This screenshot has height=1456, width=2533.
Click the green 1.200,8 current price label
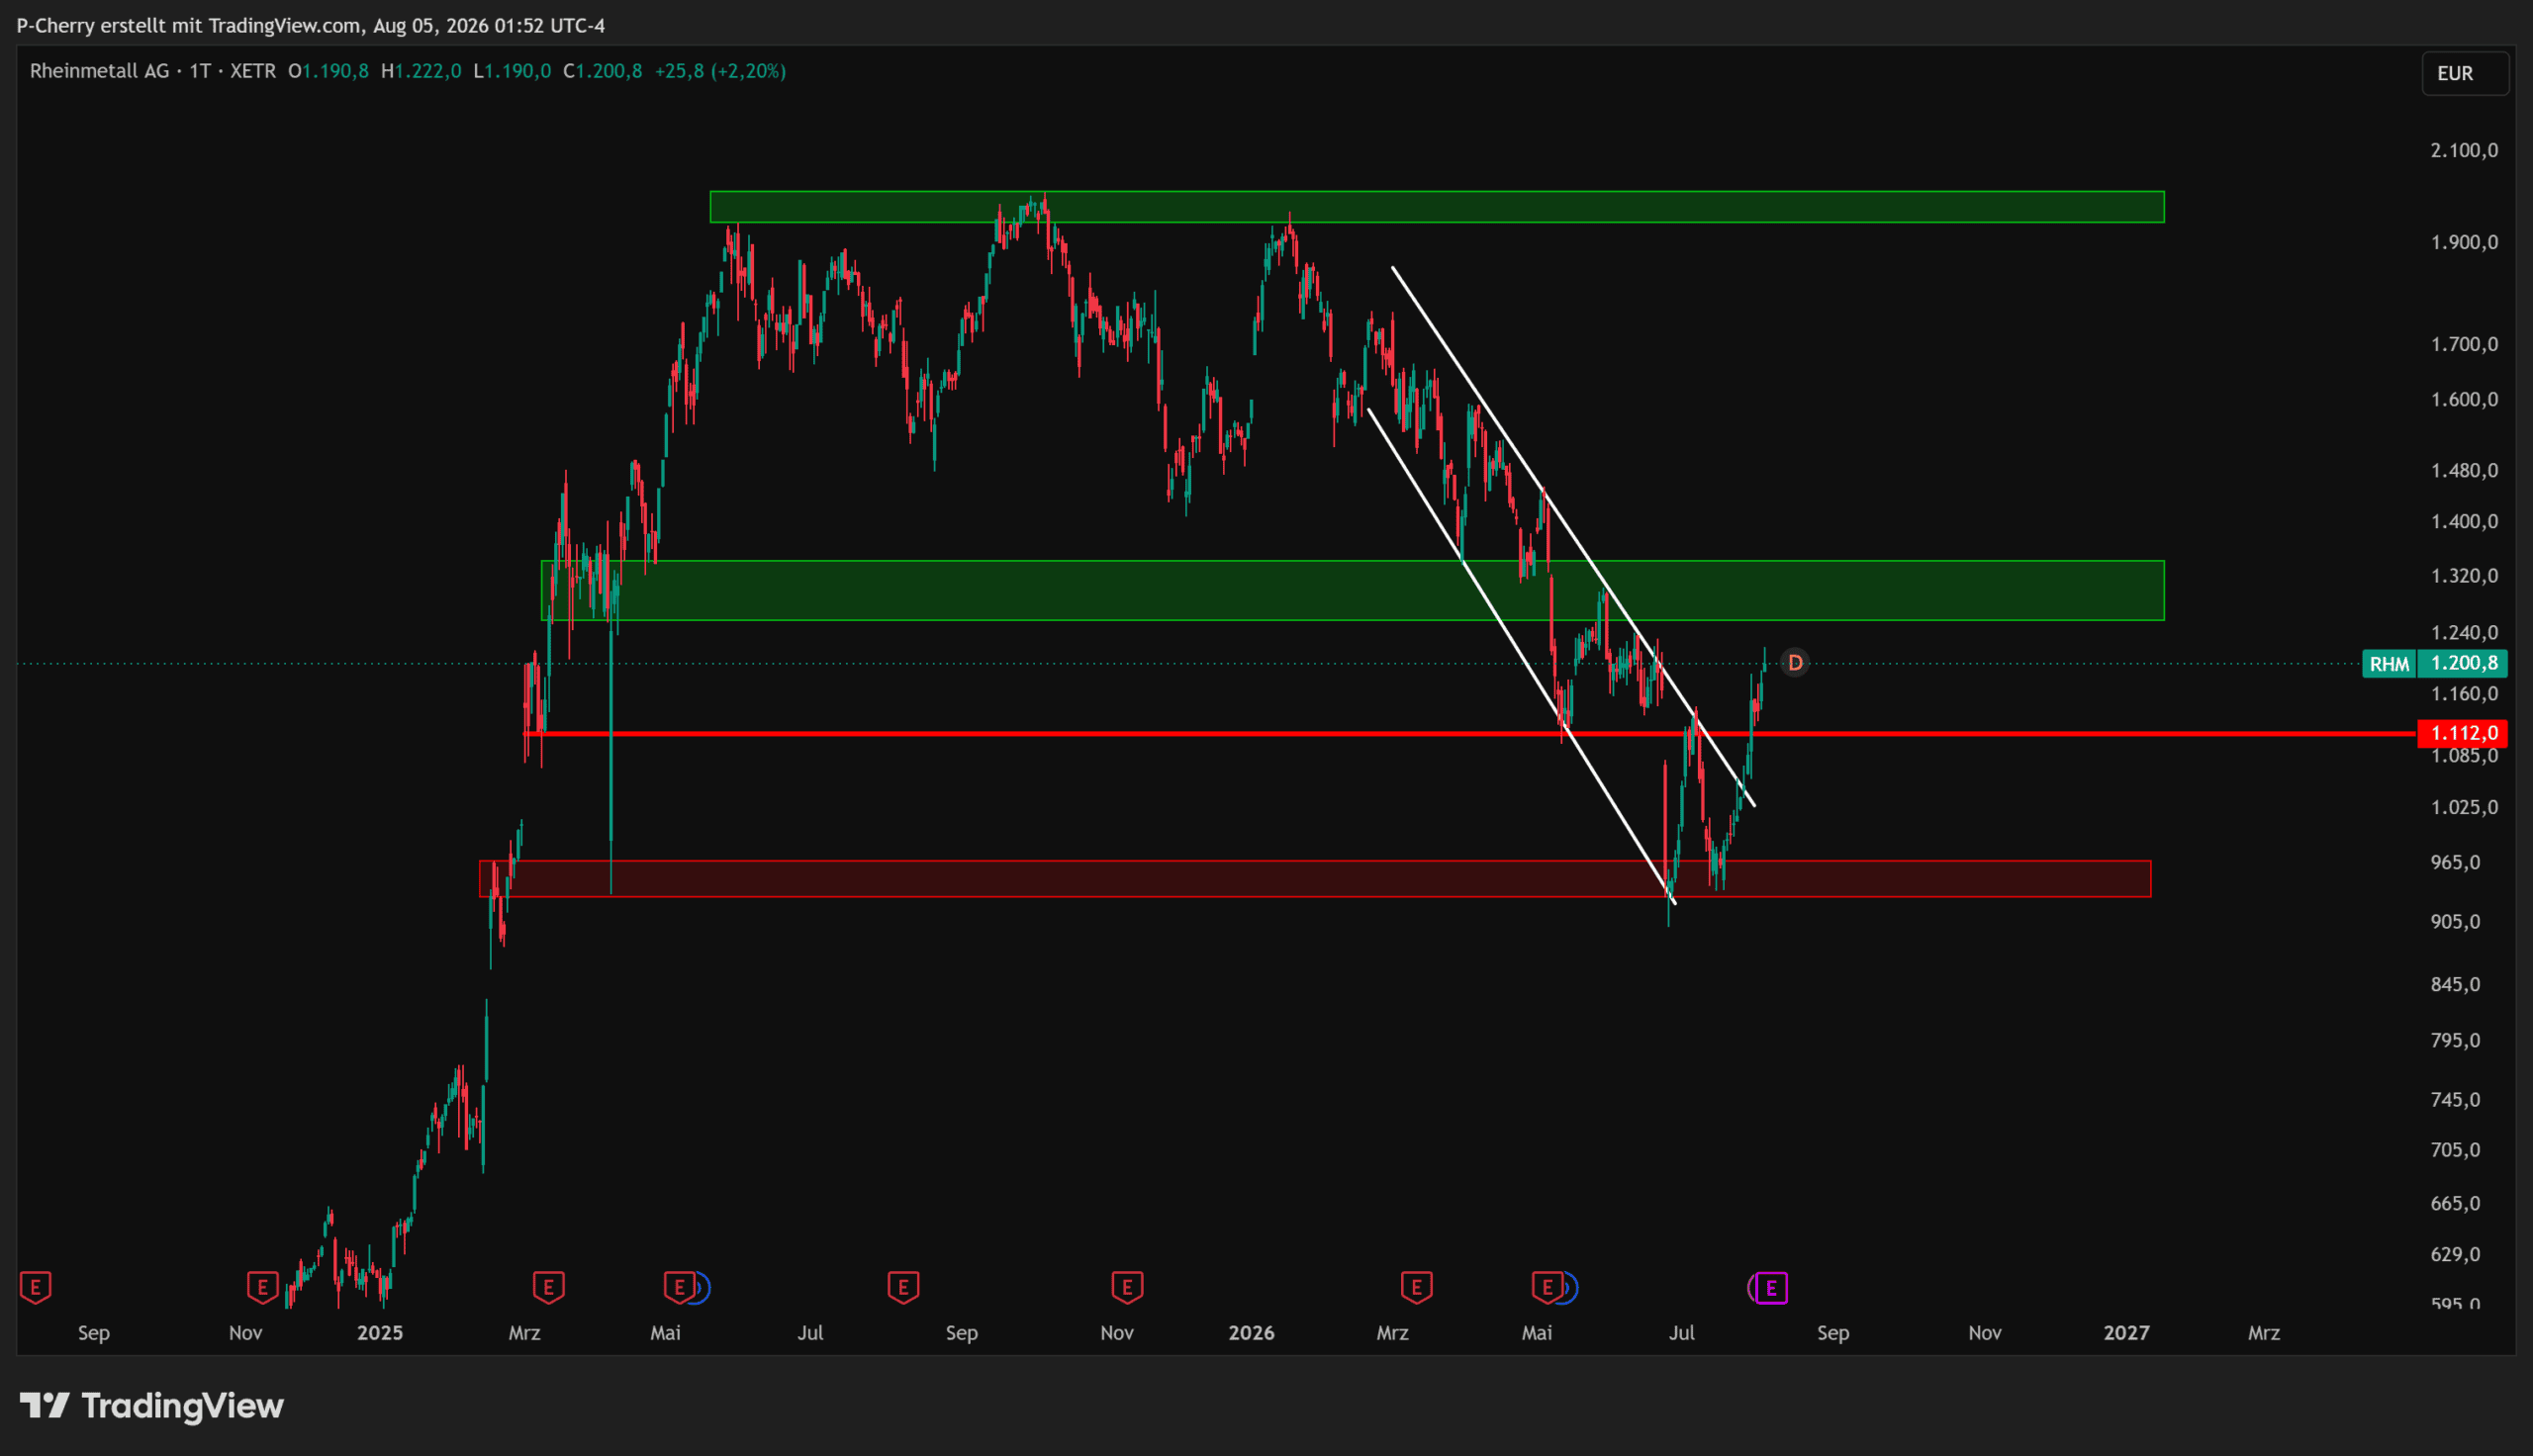(x=2463, y=663)
